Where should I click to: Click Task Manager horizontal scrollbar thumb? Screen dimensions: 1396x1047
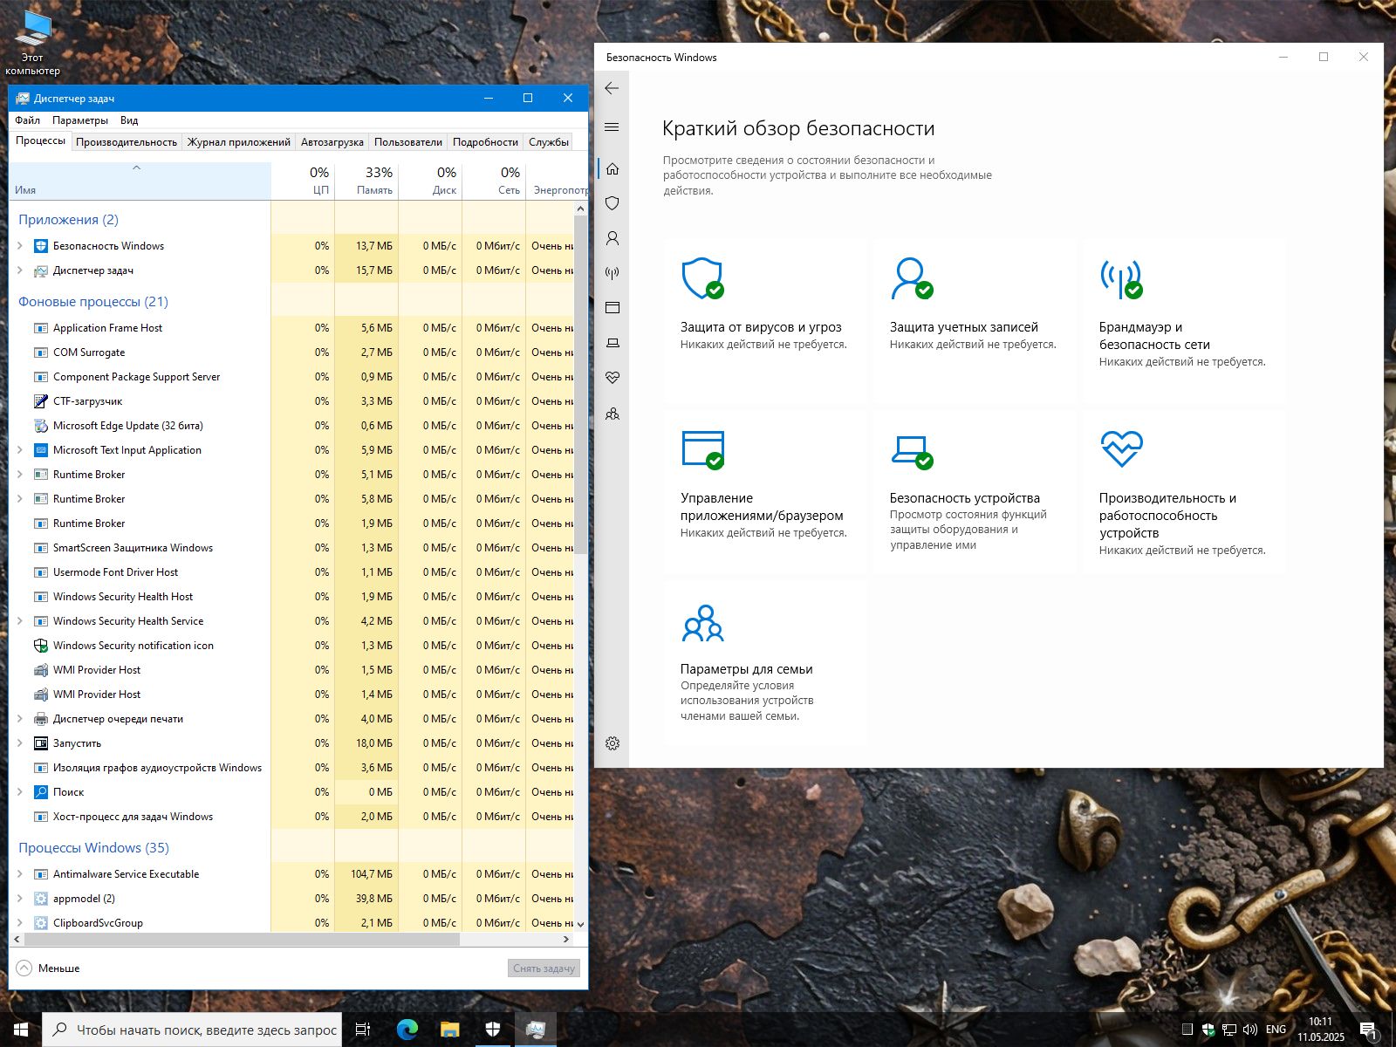(x=242, y=940)
